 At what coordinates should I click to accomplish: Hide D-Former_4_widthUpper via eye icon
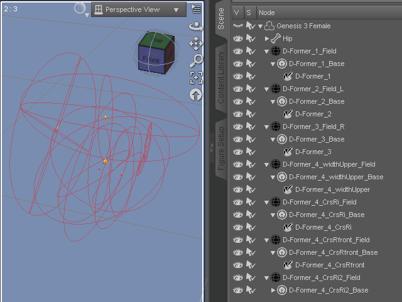point(238,189)
